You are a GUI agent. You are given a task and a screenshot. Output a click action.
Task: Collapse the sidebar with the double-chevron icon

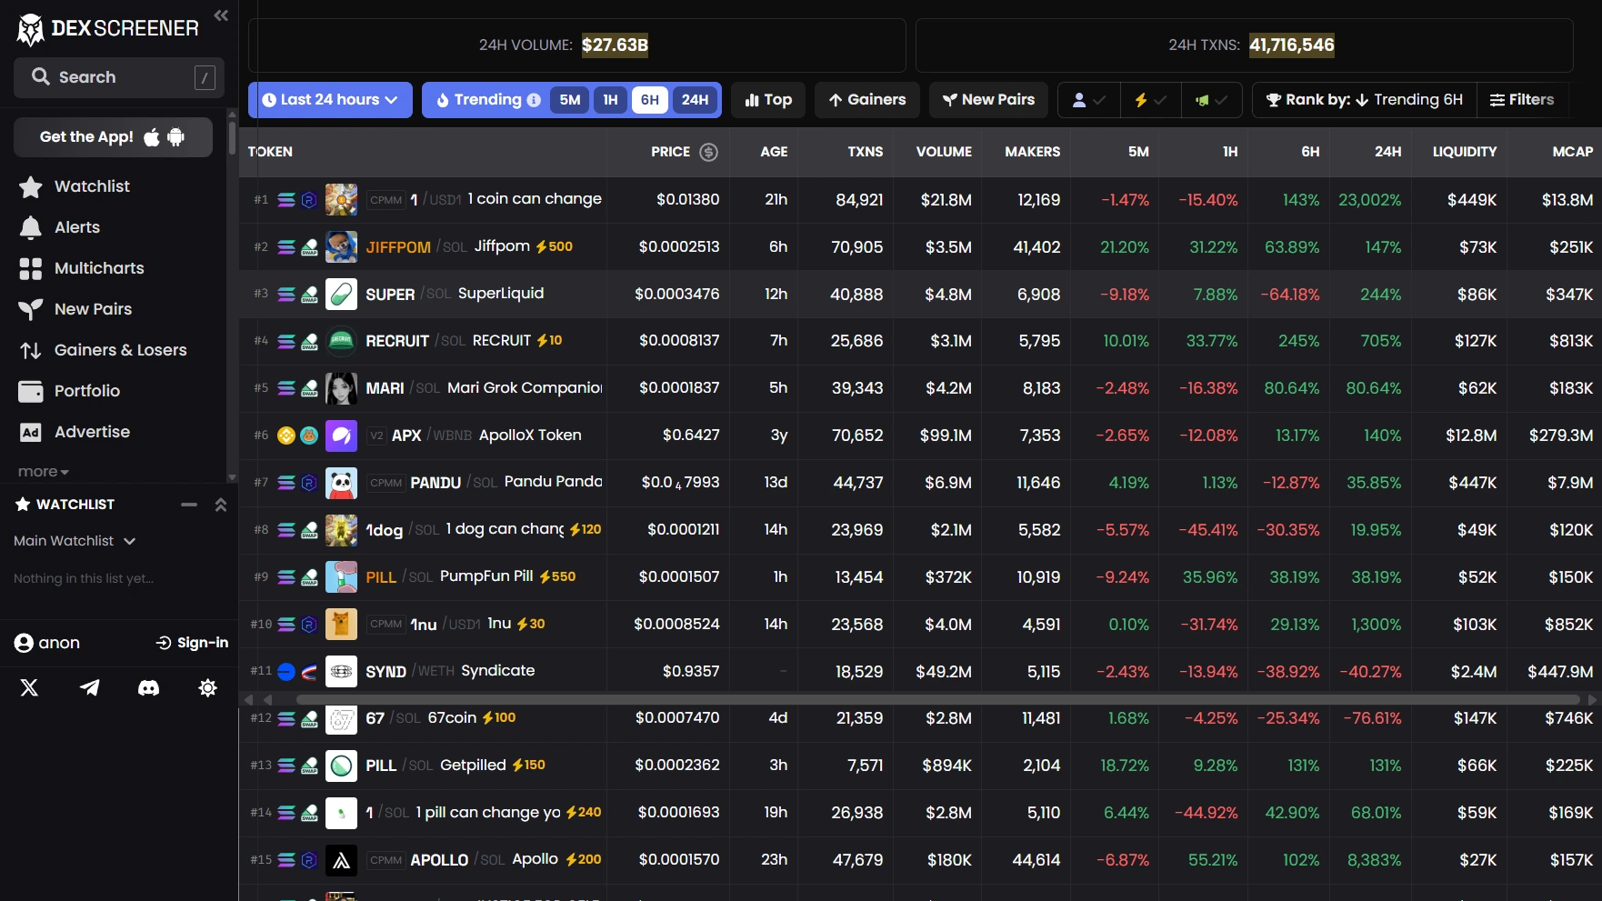click(221, 15)
